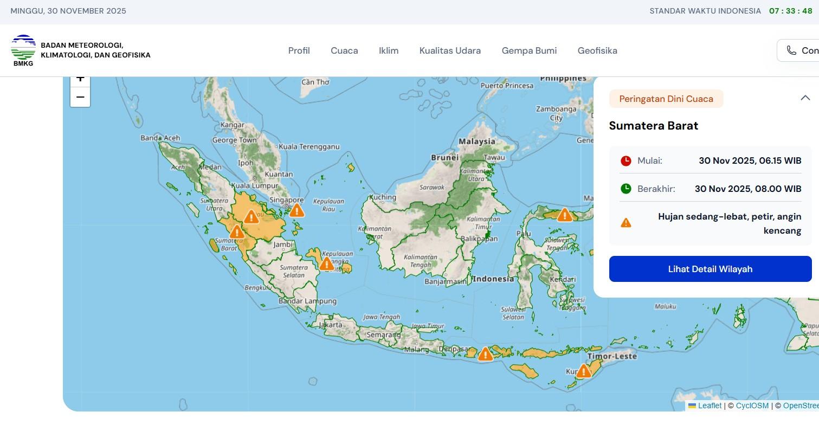The height and width of the screenshot is (444, 819).
Task: Collapse the Peringatan Dini Cuaca panel
Action: 805,98
